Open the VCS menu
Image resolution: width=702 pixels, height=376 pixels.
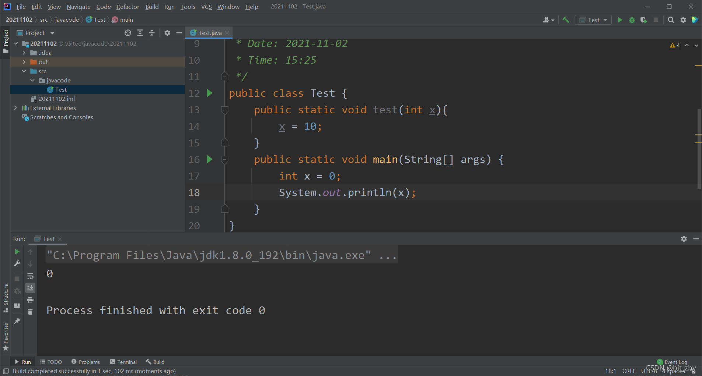(206, 7)
